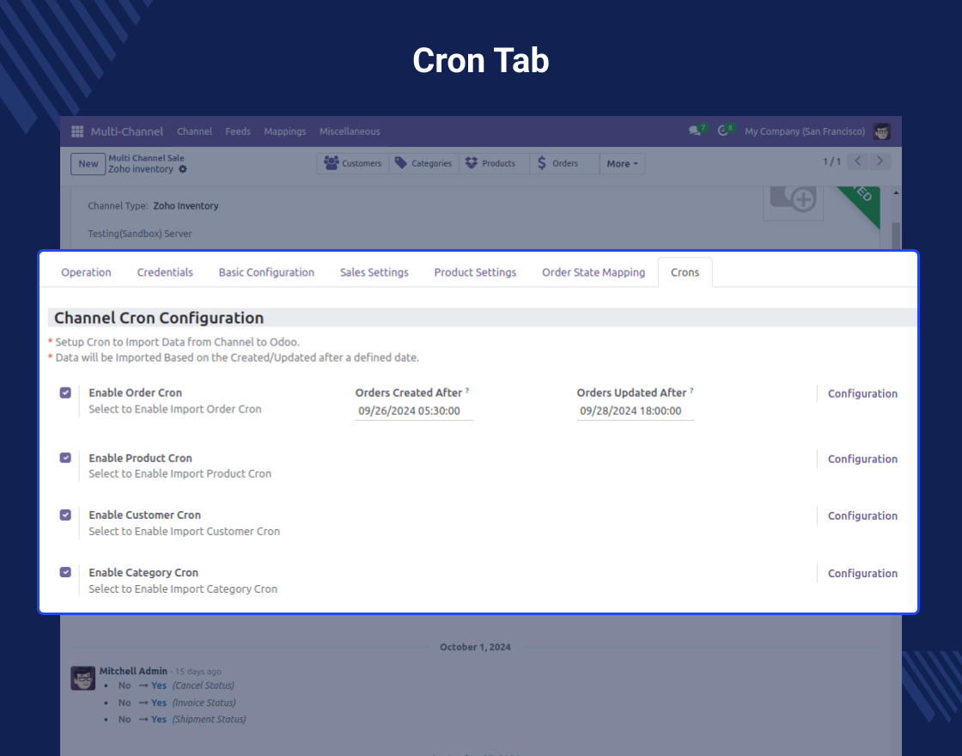Click the gear icon next to Zoho inventory
The image size is (962, 756).
[x=182, y=169]
